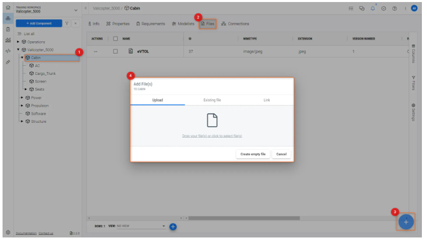Click the filter funnel icon beside Add Component

pos(67,23)
